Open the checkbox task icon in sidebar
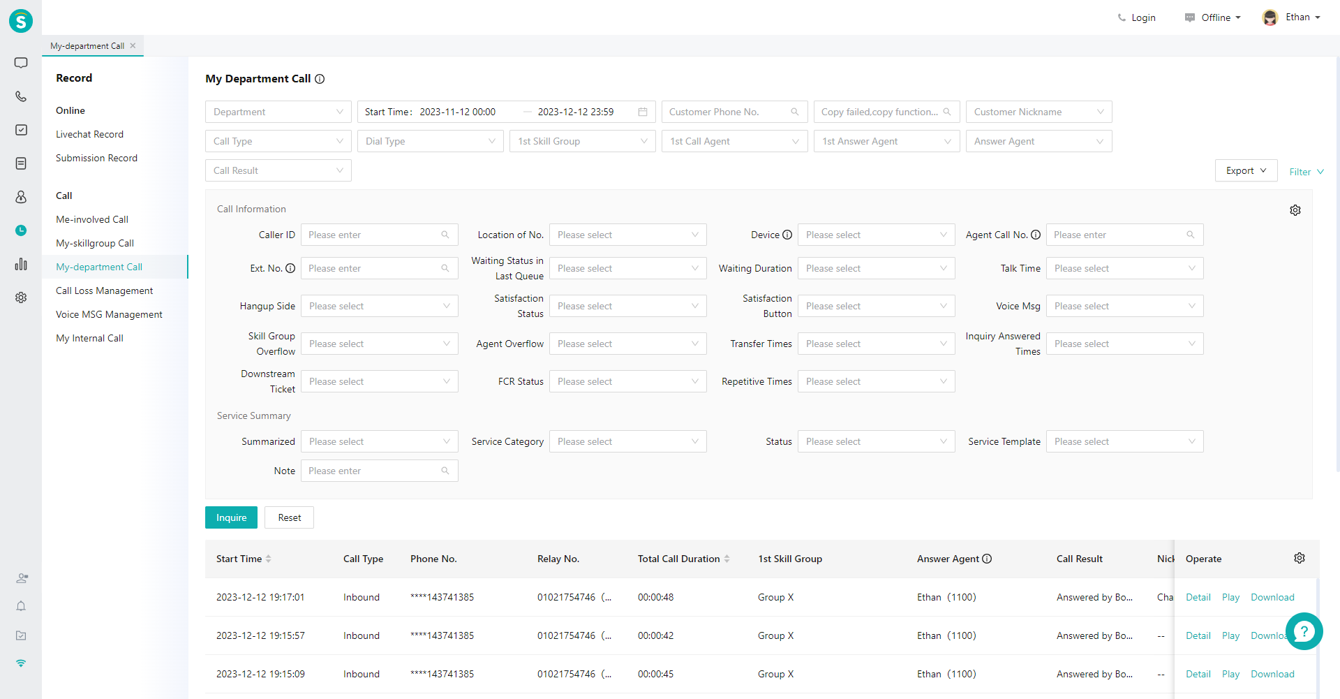This screenshot has width=1340, height=699. coord(21,130)
